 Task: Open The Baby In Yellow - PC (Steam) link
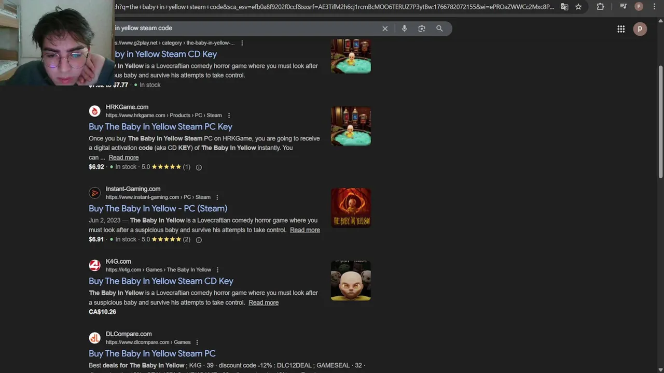click(x=158, y=208)
